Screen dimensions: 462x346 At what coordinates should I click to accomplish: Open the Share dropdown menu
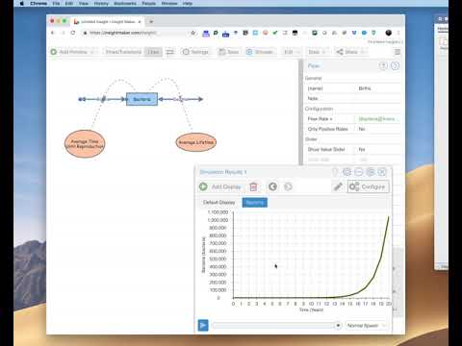[351, 52]
